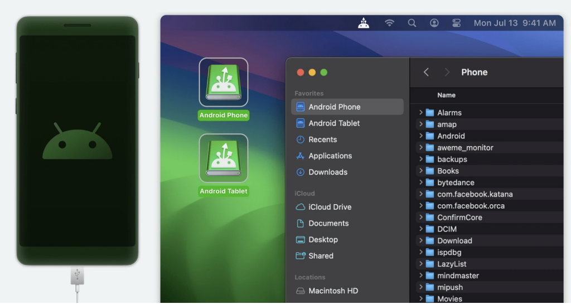Open Control Center in menu bar

[x=456, y=23]
